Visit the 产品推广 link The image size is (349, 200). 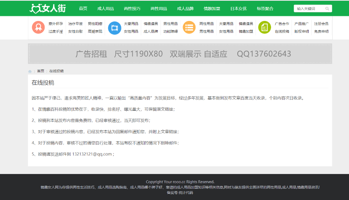tap(301, 24)
